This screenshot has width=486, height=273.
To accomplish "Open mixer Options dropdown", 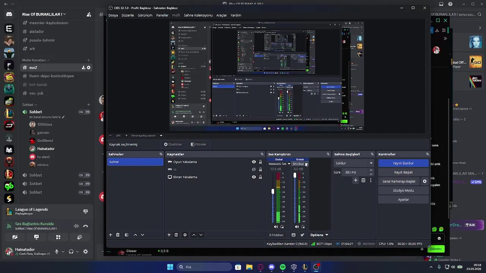I will coord(319,235).
